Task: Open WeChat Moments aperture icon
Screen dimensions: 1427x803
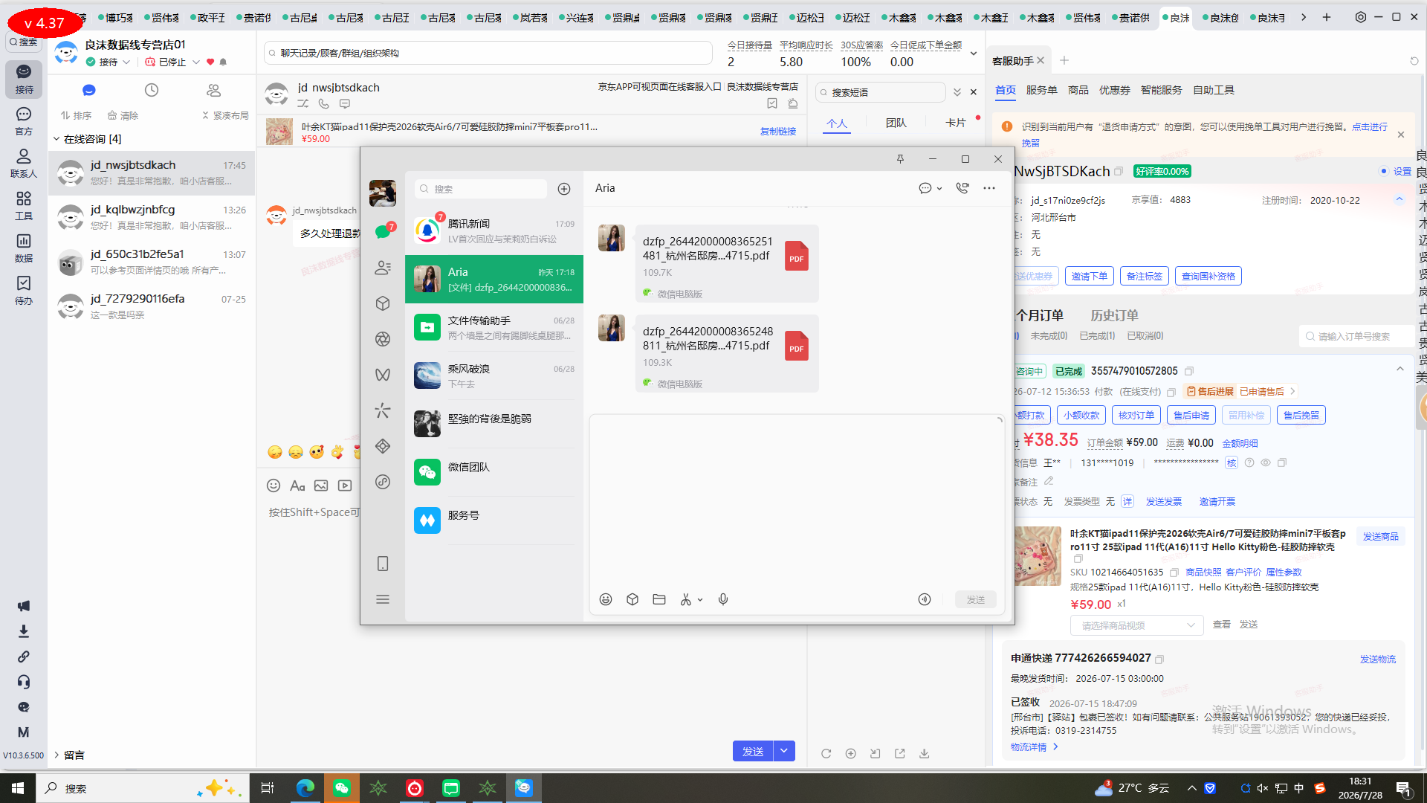Action: coord(383,339)
